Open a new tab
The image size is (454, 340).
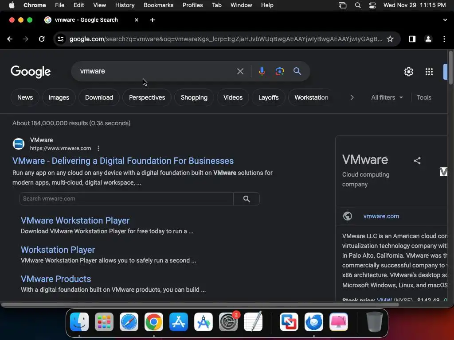point(153,20)
